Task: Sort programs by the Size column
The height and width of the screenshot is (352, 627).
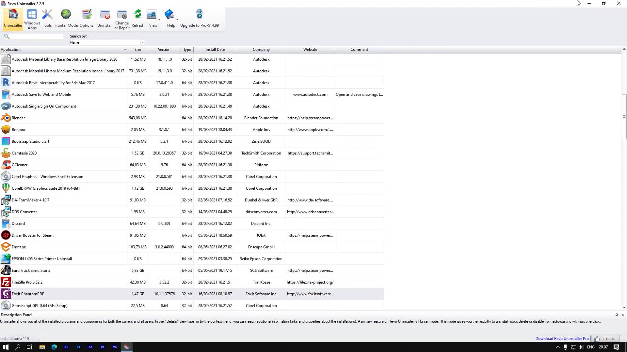Action: (138, 49)
